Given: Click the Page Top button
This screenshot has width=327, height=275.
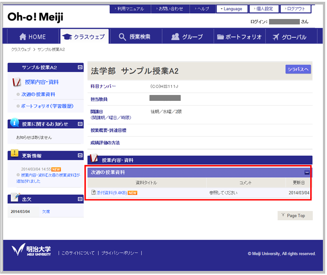Looking at the screenshot, I should (295, 216).
